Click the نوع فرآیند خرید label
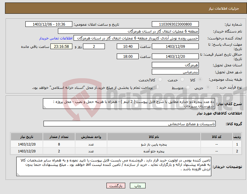This screenshot has width=247, height=194. pyautogui.click(x=229, y=87)
